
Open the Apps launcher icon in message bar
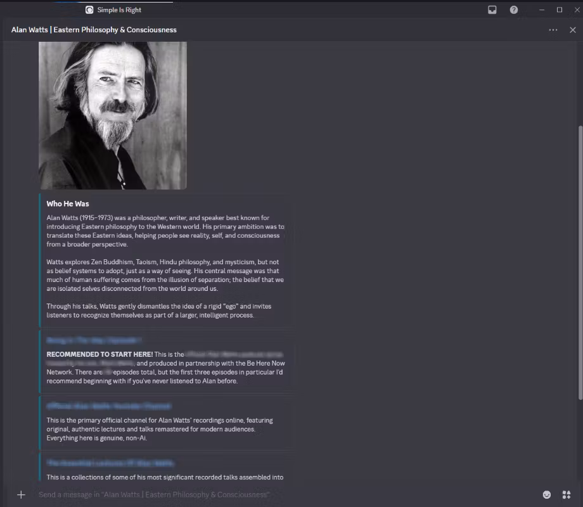click(x=566, y=494)
